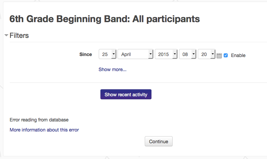Click the arrow on the year selector

[x=175, y=54]
